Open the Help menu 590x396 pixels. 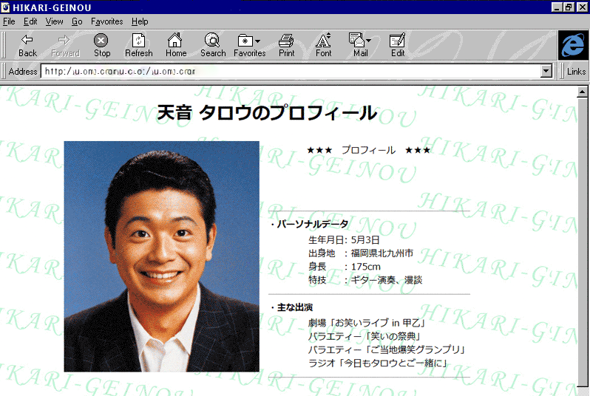tap(140, 21)
